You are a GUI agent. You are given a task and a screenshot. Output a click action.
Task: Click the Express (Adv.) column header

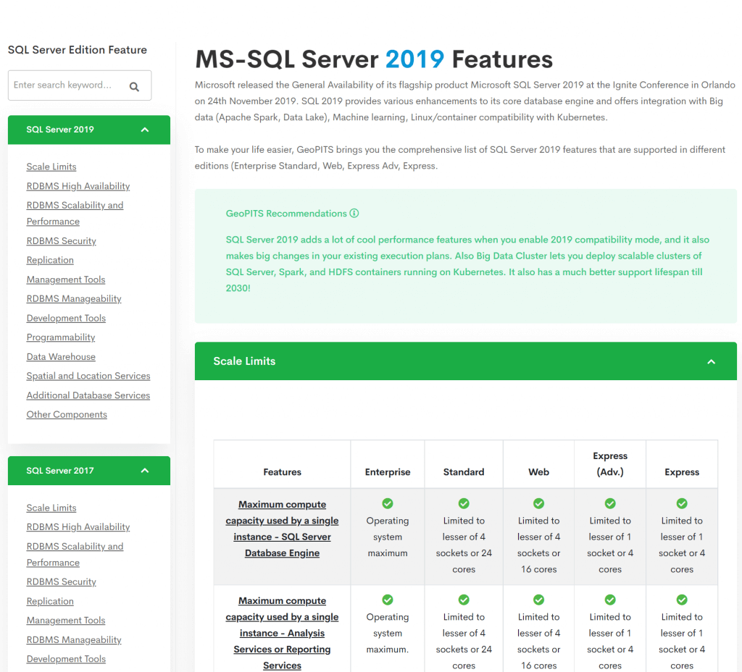pos(610,464)
